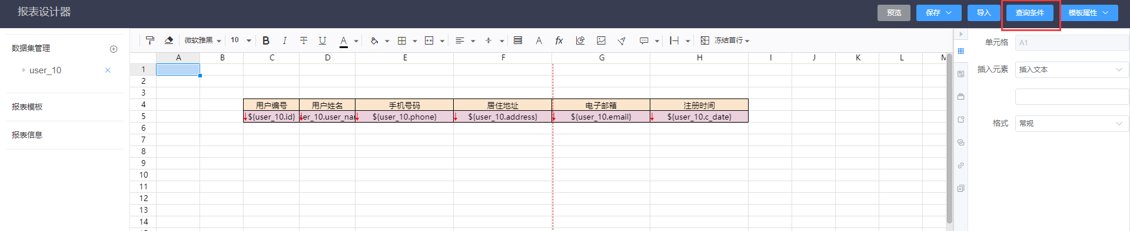Select the format painter tool
1130x231 pixels.
[150, 40]
